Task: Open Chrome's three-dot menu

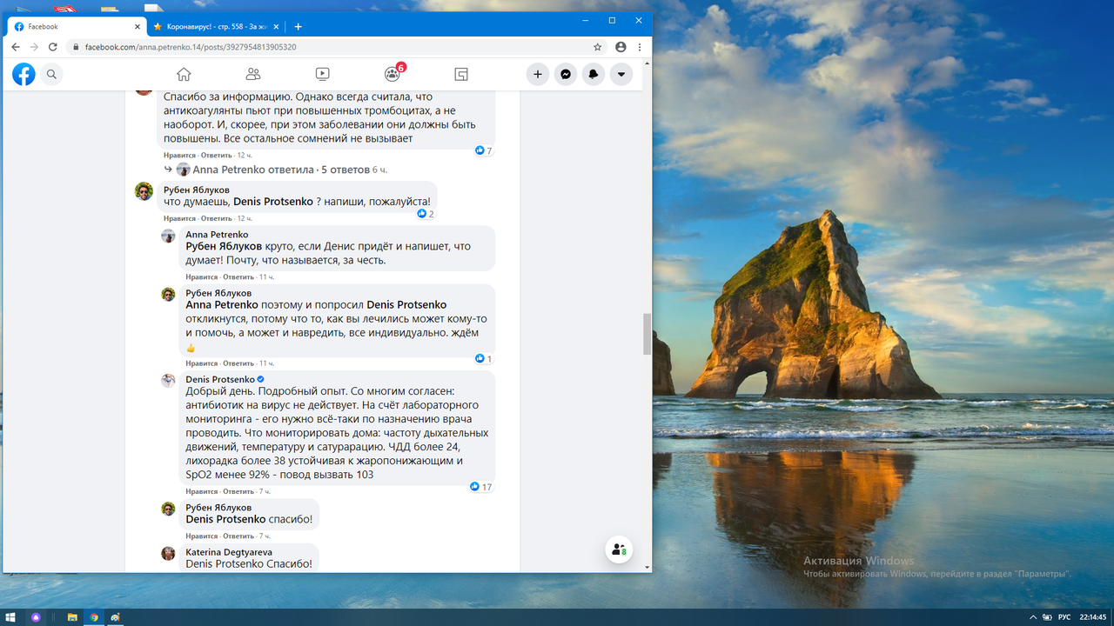Action: tap(640, 47)
